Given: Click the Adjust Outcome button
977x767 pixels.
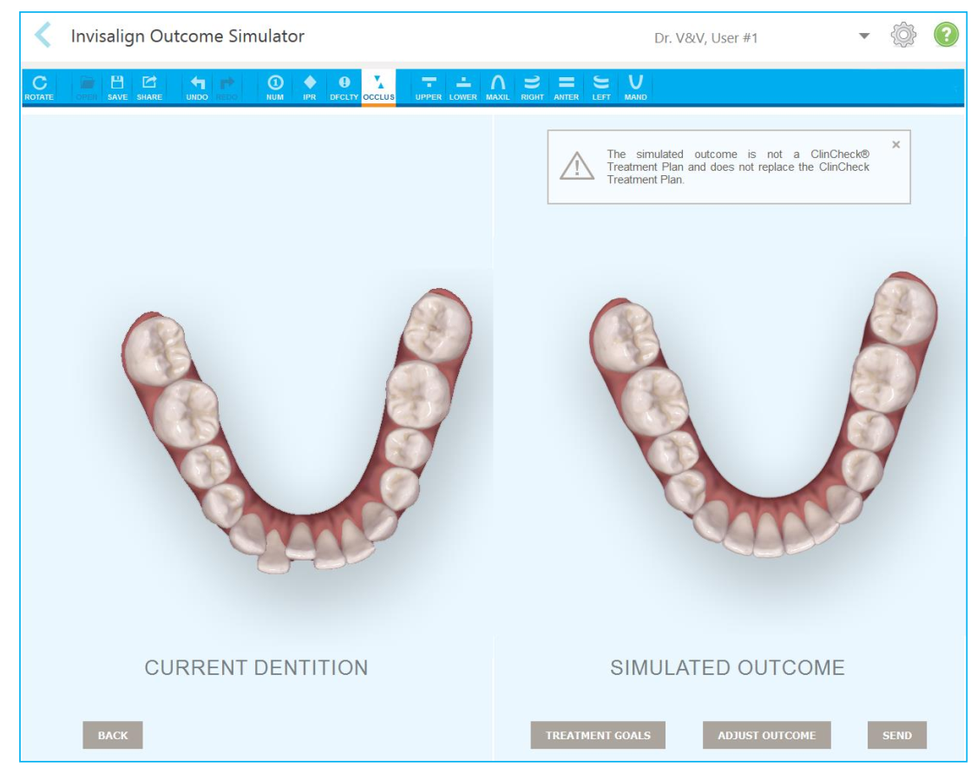Looking at the screenshot, I should 766,735.
